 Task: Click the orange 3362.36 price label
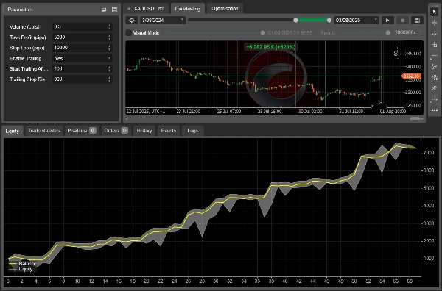pos(411,76)
